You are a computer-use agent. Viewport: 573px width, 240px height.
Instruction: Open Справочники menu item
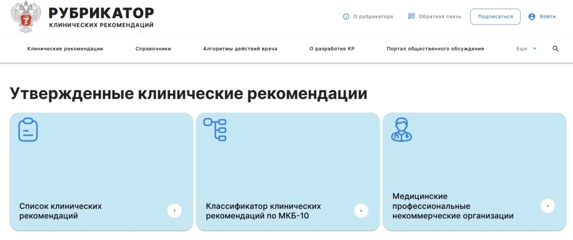pyautogui.click(x=153, y=49)
